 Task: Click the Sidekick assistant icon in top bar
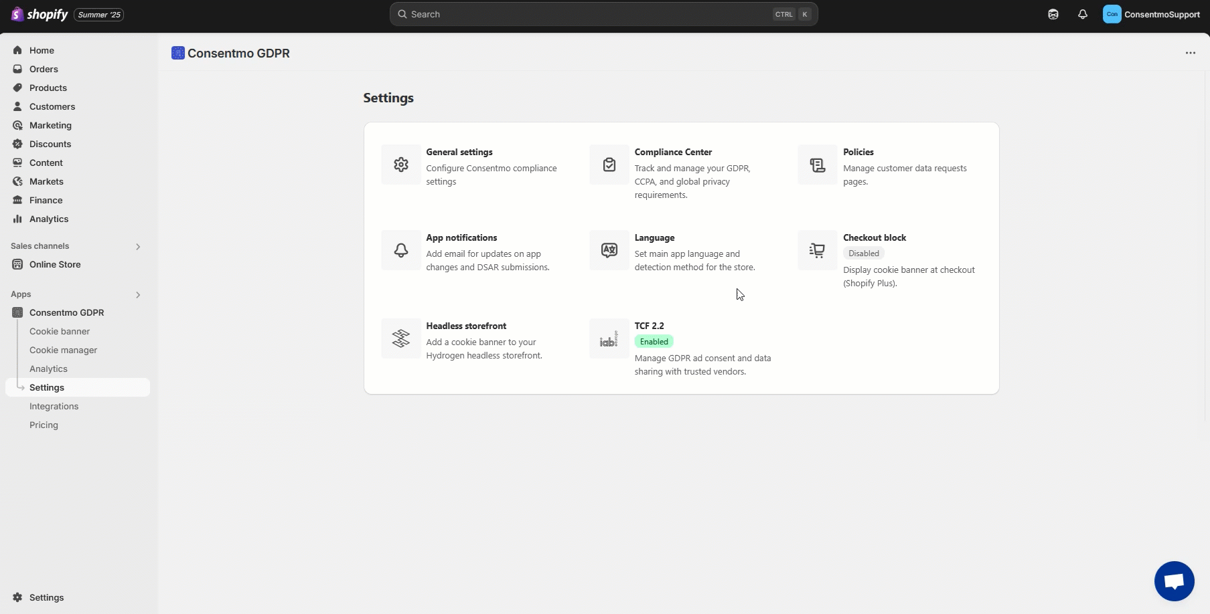1053,14
